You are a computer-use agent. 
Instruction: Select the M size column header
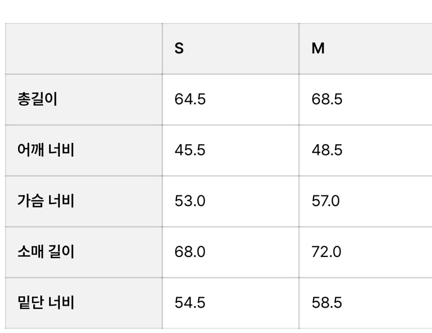pos(318,49)
